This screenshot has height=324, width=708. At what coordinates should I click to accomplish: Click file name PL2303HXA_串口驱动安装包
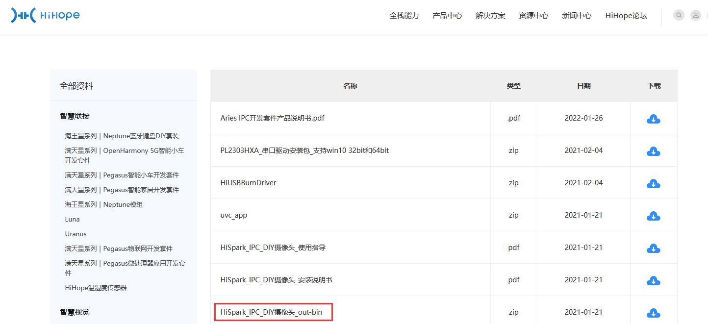coord(304,150)
